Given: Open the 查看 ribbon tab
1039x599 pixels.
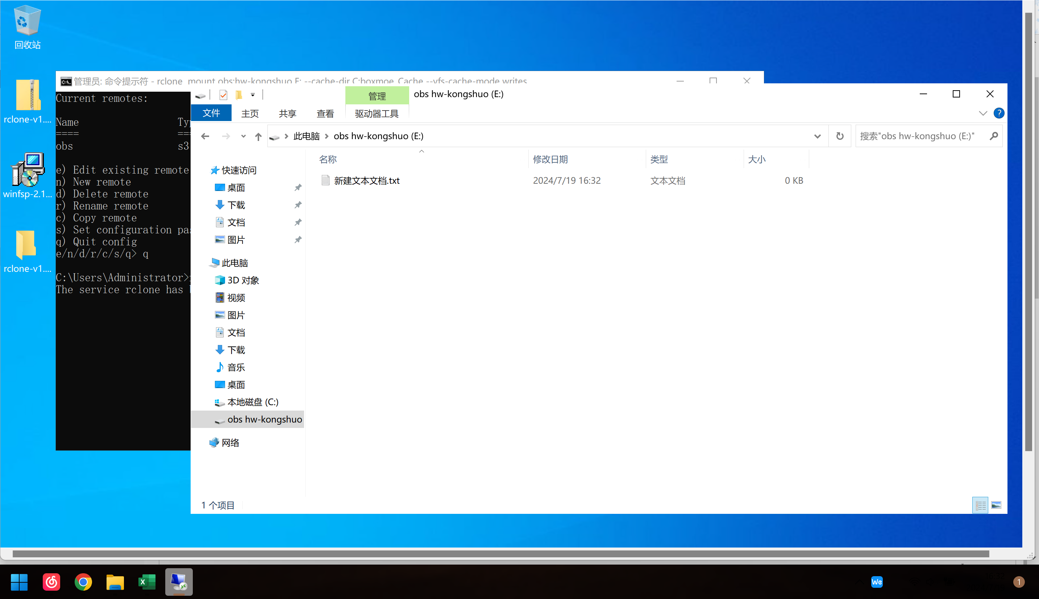Looking at the screenshot, I should (x=325, y=113).
